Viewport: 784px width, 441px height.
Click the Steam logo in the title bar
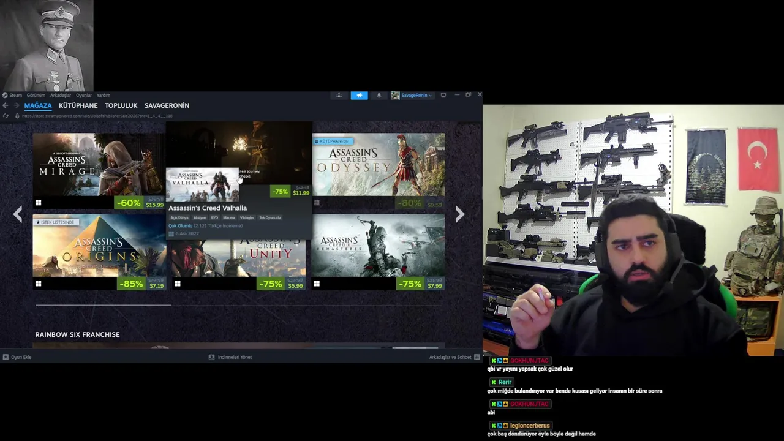4,95
